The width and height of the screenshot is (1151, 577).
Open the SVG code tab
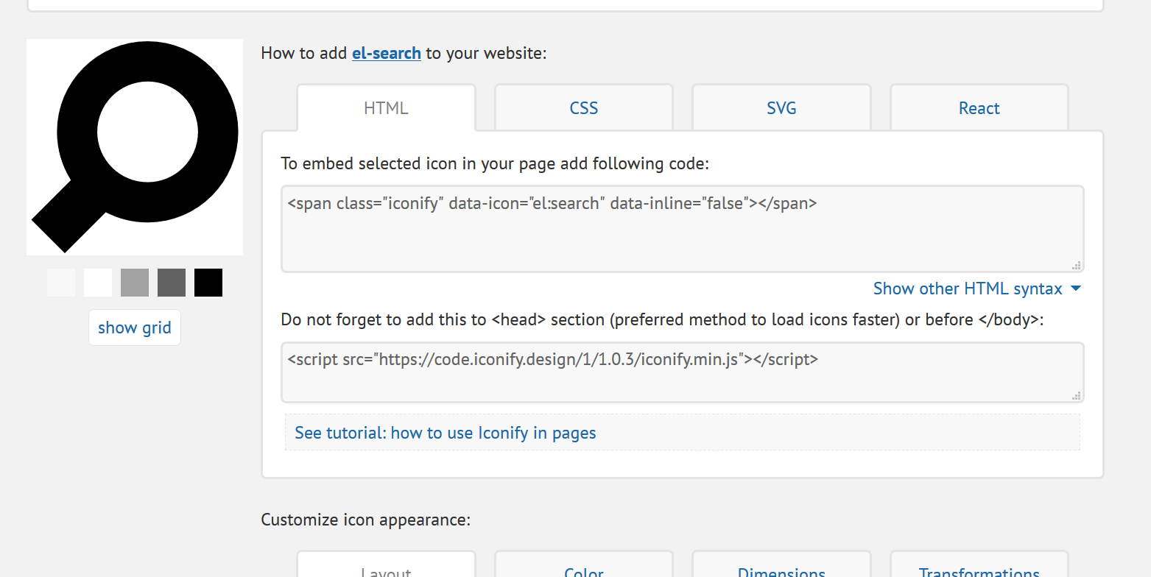pyautogui.click(x=781, y=108)
